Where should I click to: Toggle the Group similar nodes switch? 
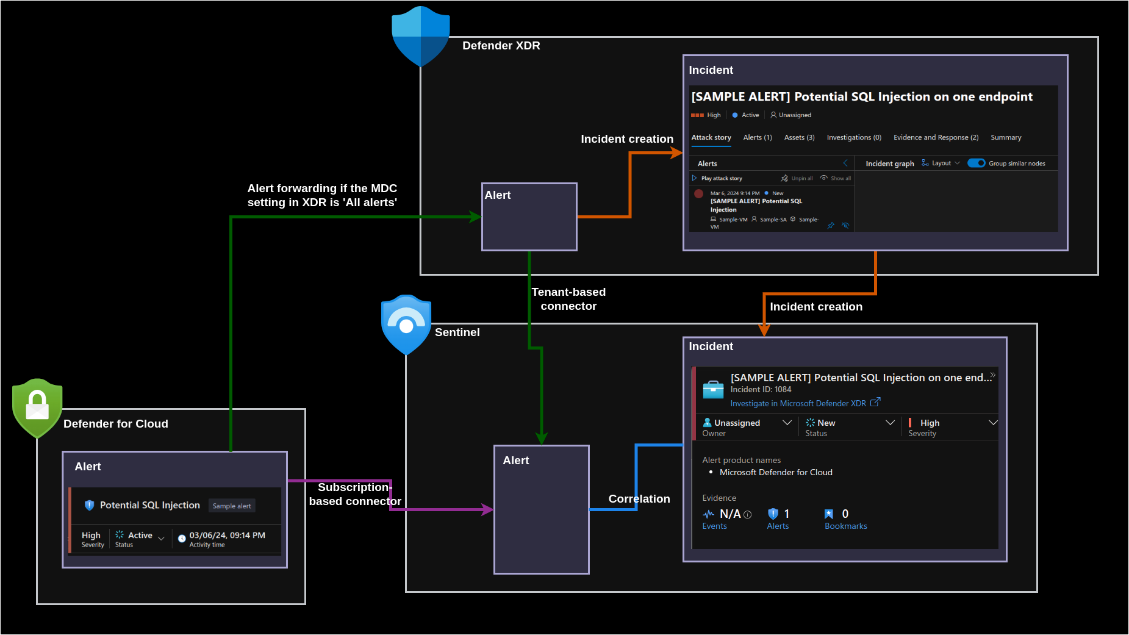[x=976, y=163]
